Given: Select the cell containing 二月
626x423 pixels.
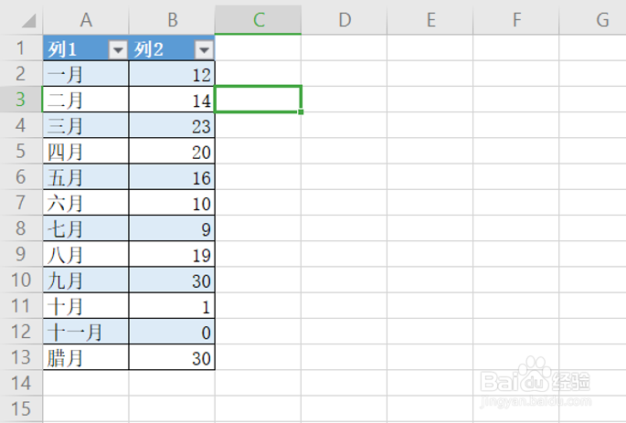Looking at the screenshot, I should 86,100.
